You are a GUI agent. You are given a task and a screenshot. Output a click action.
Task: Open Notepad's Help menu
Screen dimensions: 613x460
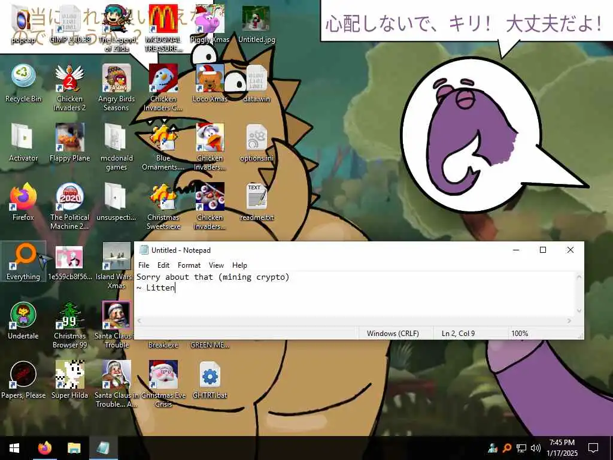(x=239, y=265)
